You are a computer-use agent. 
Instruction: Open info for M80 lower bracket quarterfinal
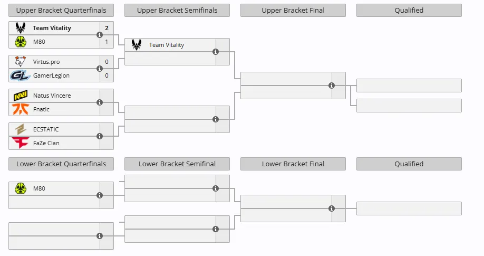coord(100,195)
